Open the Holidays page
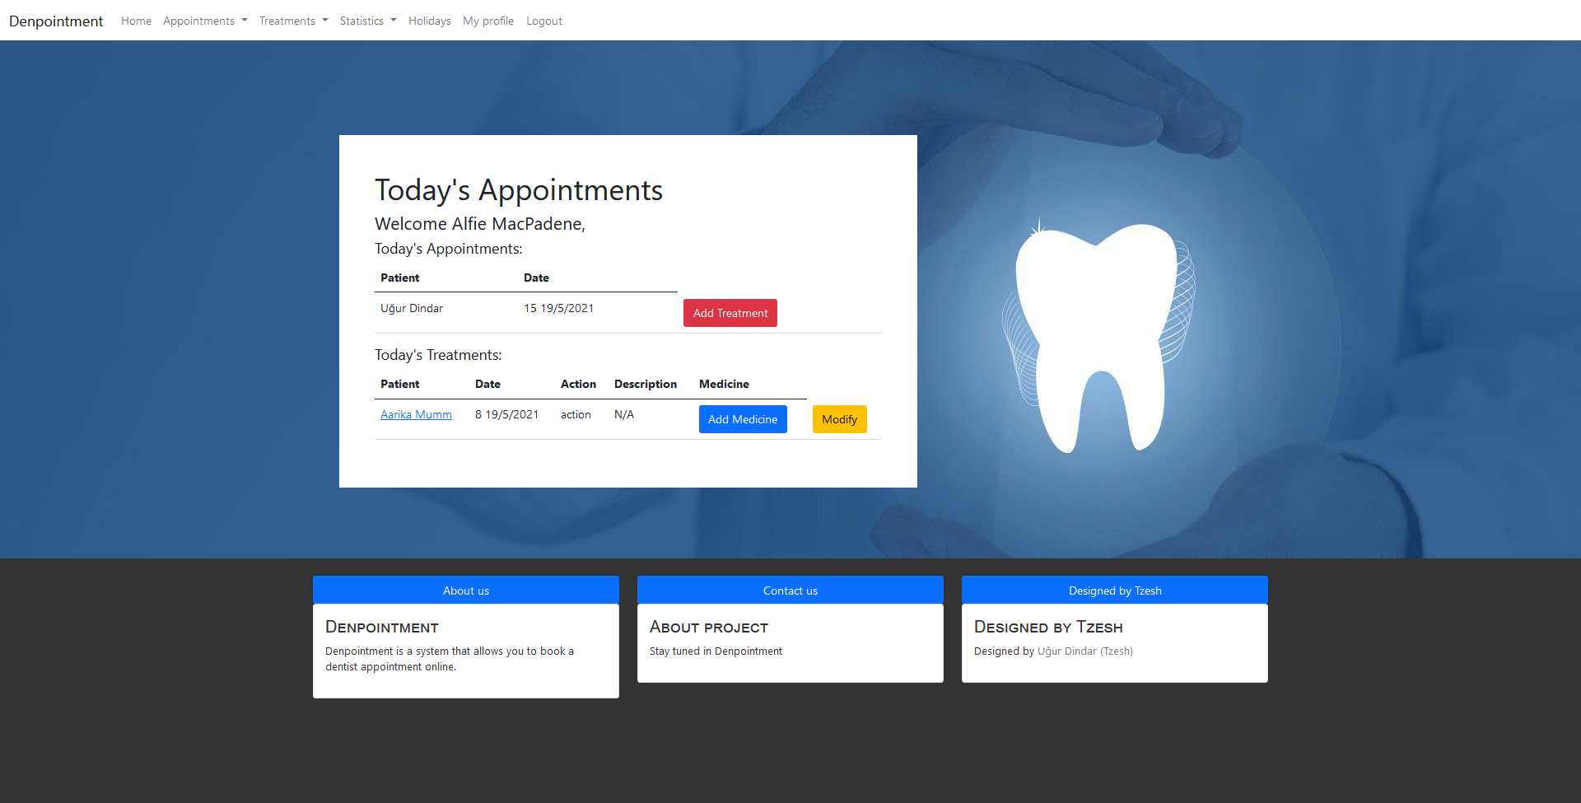1581x803 pixels. (x=430, y=21)
